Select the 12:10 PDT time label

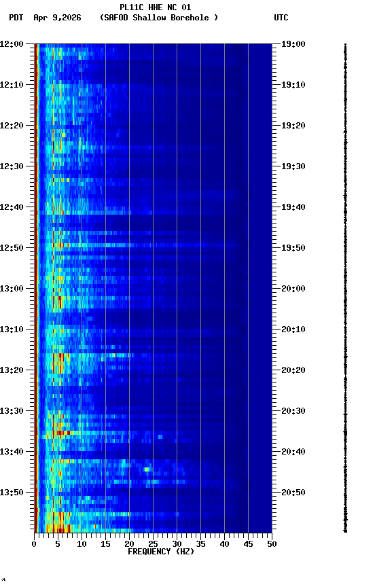click(x=12, y=85)
